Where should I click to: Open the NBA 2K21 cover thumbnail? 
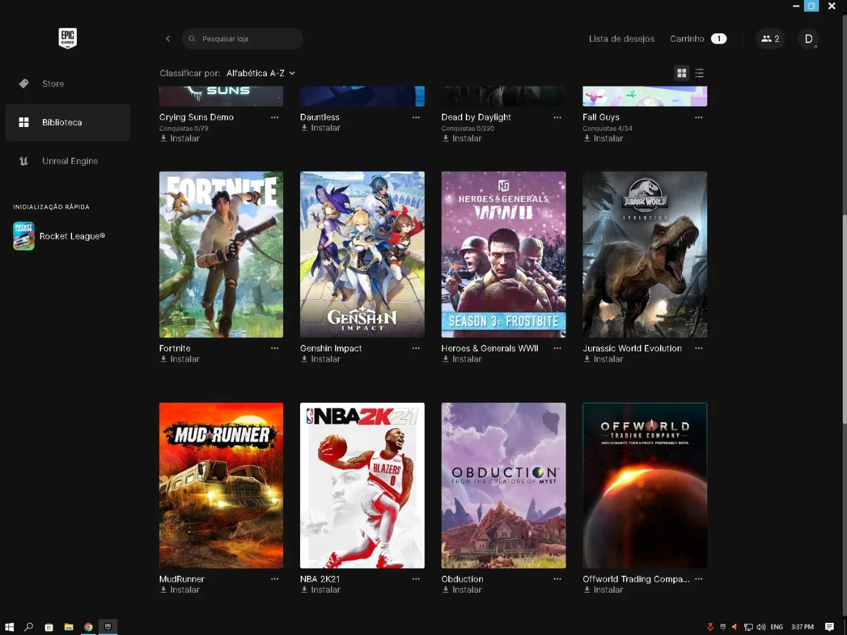pos(362,486)
